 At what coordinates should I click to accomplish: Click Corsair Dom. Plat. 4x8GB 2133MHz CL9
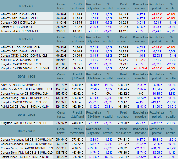pos(27,153)
